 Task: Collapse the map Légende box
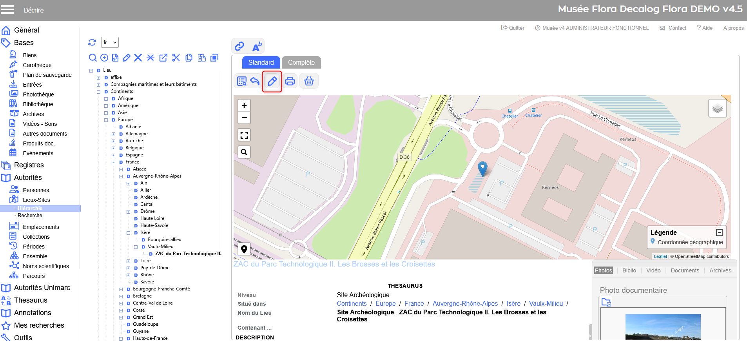pos(720,232)
